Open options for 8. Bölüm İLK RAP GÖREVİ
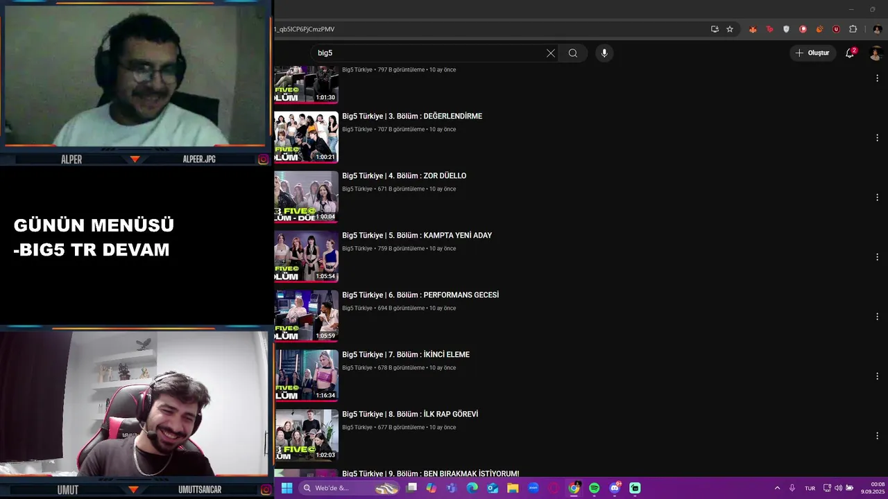 point(877,436)
